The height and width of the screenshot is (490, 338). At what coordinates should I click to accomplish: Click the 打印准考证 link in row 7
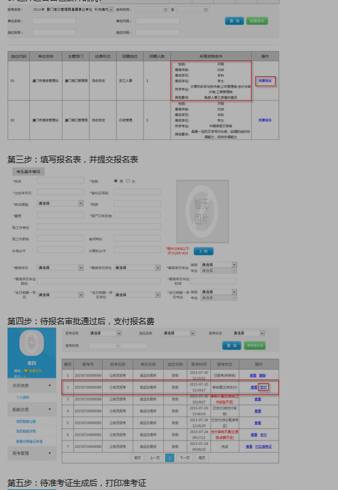point(263,447)
